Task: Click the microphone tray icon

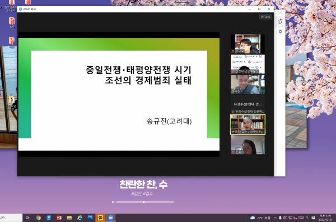Action: click(x=280, y=218)
